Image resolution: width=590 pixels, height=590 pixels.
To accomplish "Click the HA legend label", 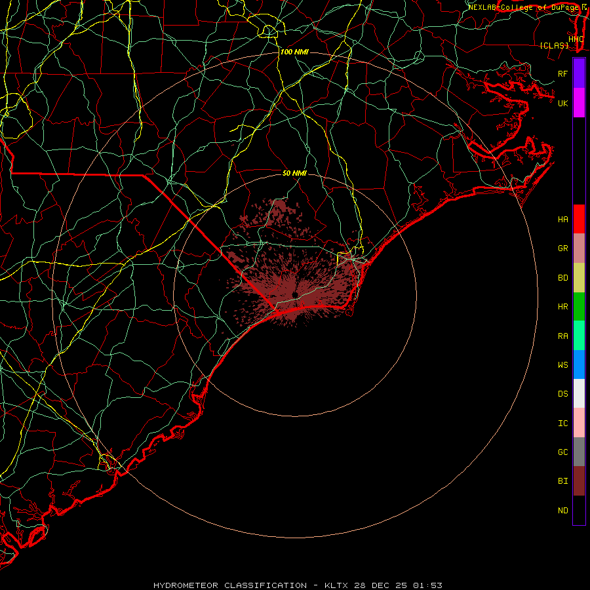I will (562, 220).
